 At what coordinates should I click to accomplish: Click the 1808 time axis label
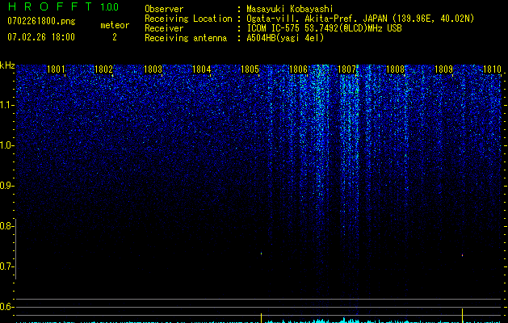[396, 69]
